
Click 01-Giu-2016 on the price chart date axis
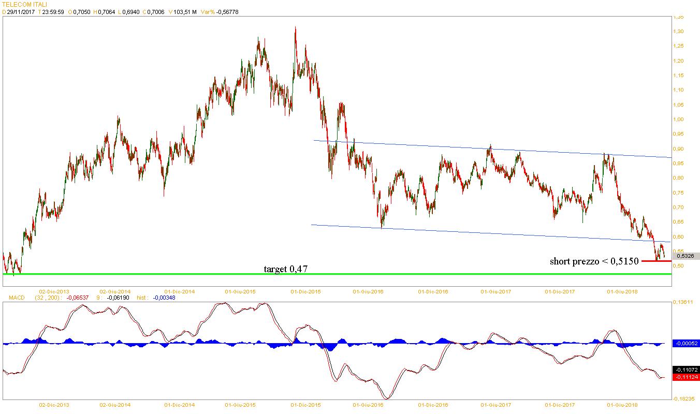(368, 291)
